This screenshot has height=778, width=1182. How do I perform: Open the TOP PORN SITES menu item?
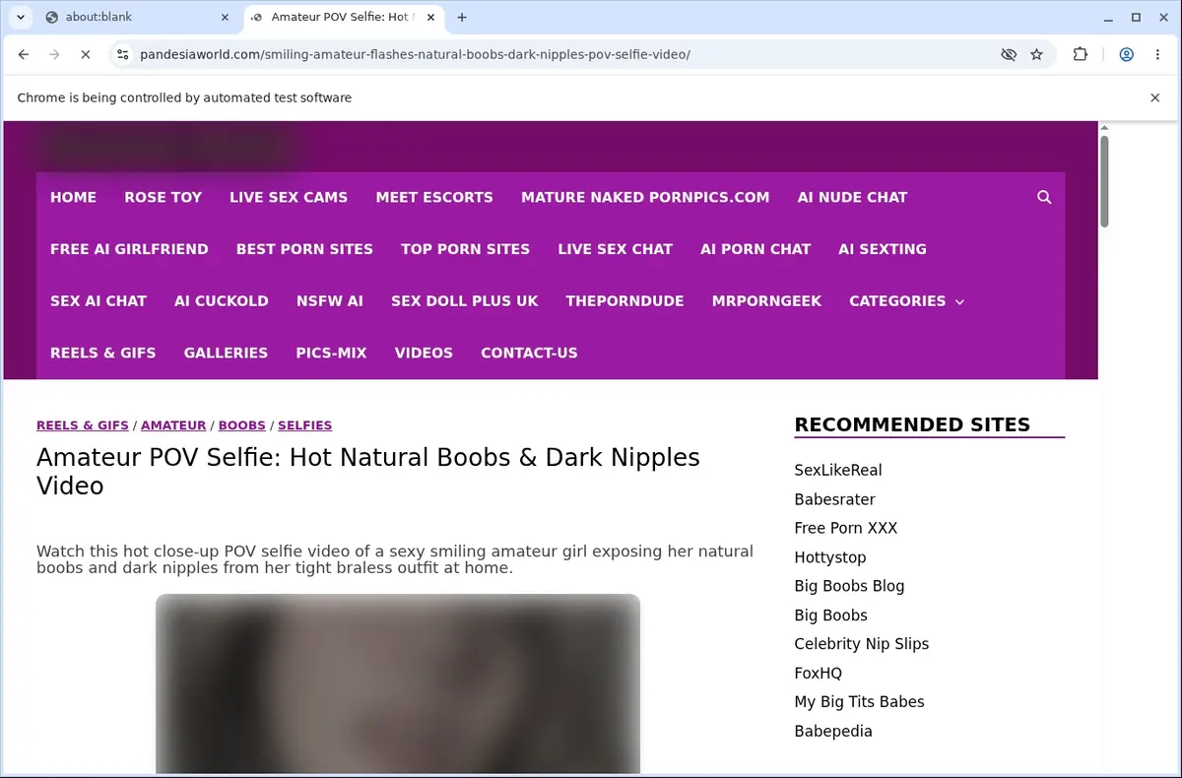point(465,249)
